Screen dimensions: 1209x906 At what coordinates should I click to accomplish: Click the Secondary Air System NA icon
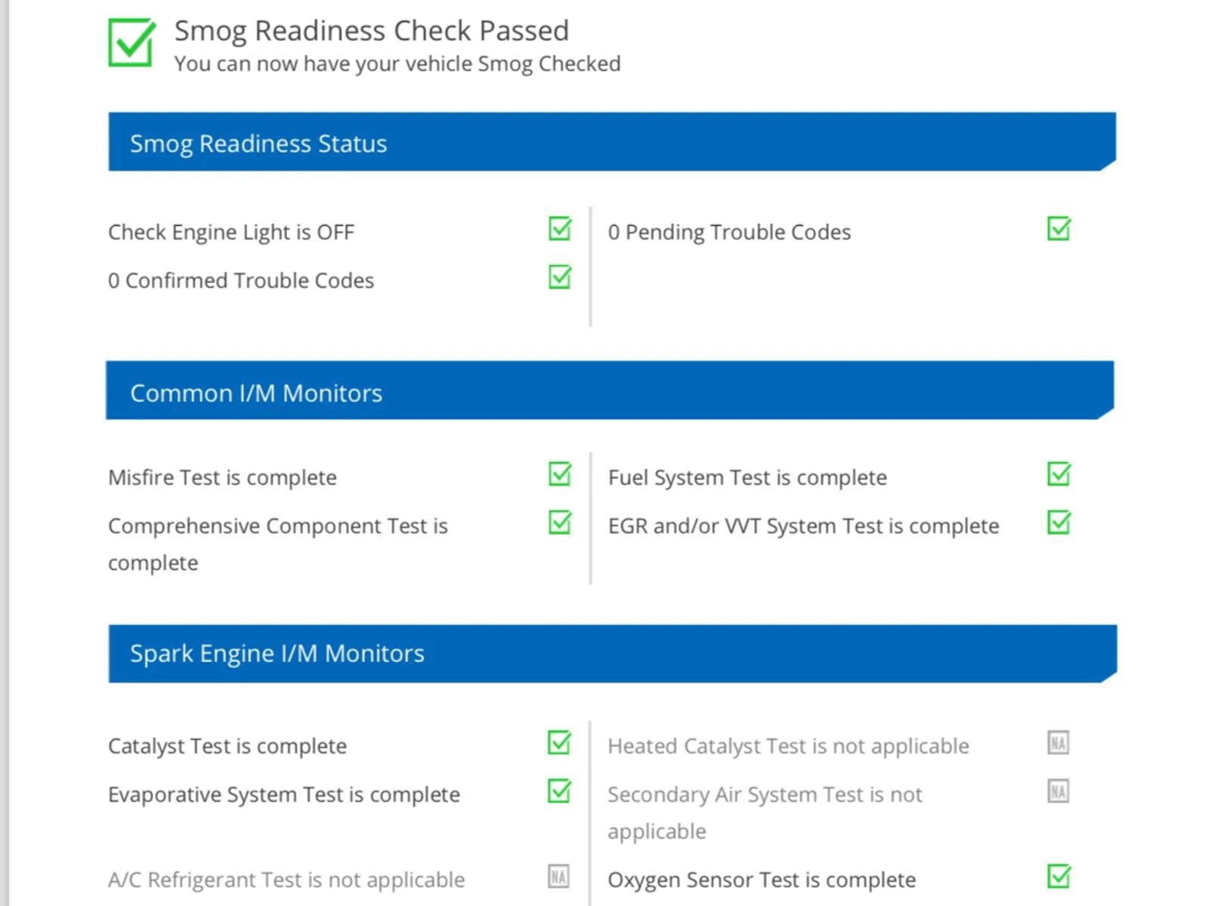[x=1058, y=791]
